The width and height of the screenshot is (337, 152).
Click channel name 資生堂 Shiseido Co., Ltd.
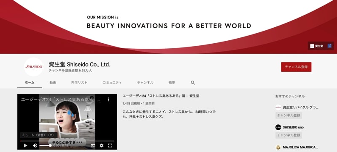point(79,64)
